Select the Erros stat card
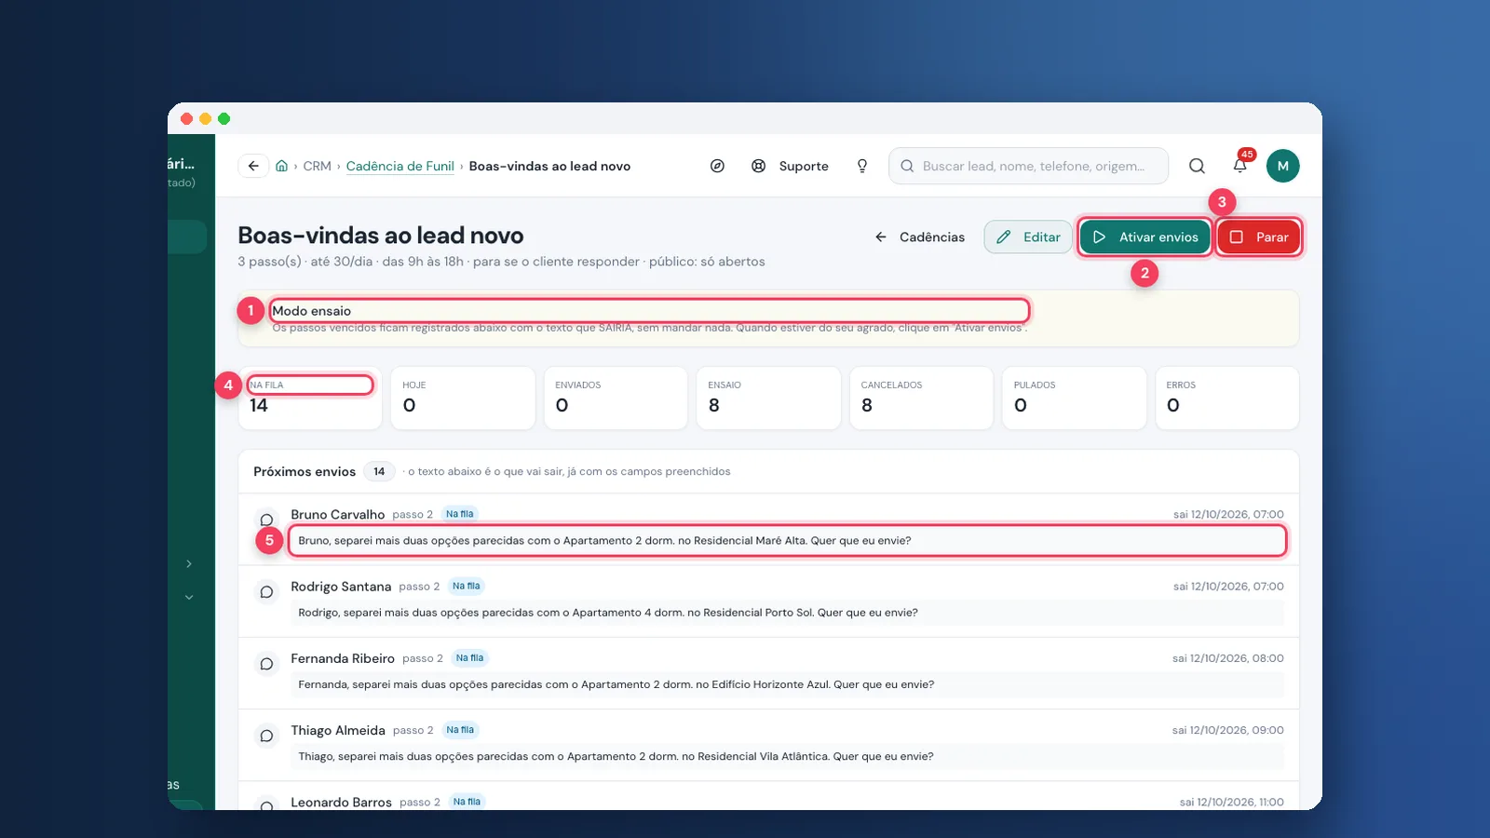1490x838 pixels. click(1227, 398)
